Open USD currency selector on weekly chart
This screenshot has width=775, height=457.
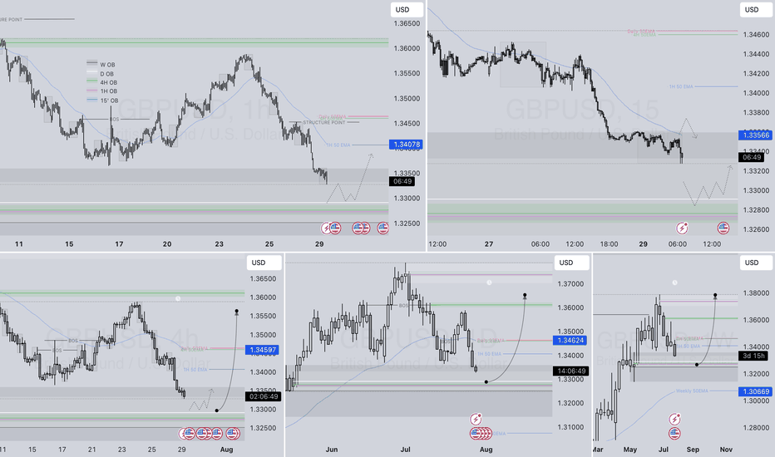[x=756, y=263]
